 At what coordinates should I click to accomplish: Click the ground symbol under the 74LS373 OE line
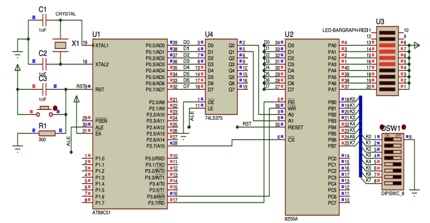(x=183, y=136)
